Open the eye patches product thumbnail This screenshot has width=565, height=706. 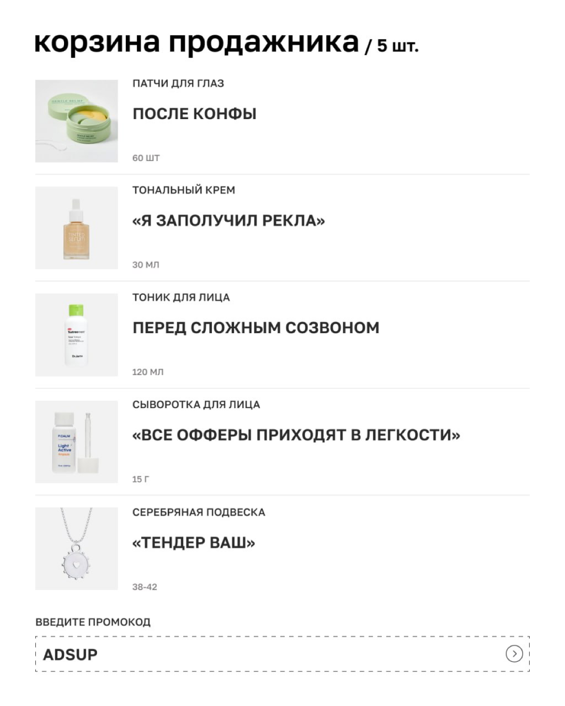tap(75, 119)
